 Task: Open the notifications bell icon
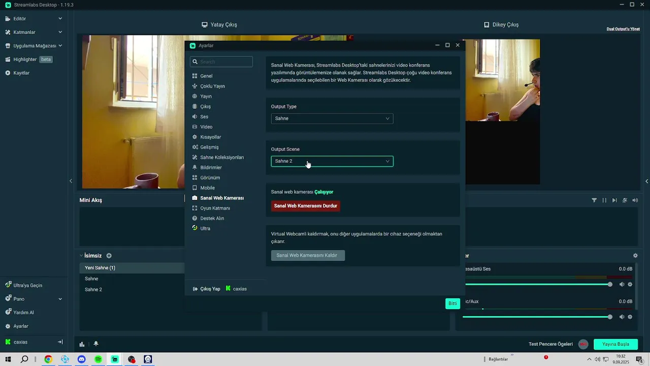tap(96, 344)
